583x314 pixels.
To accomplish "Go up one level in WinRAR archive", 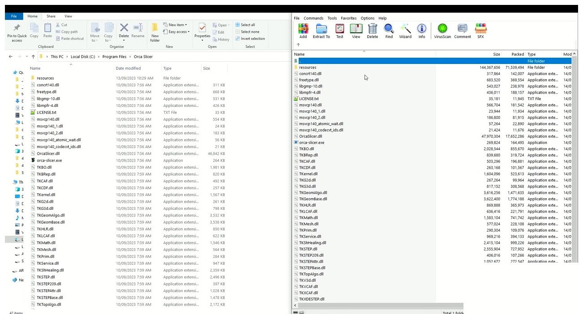I will coord(298,45).
